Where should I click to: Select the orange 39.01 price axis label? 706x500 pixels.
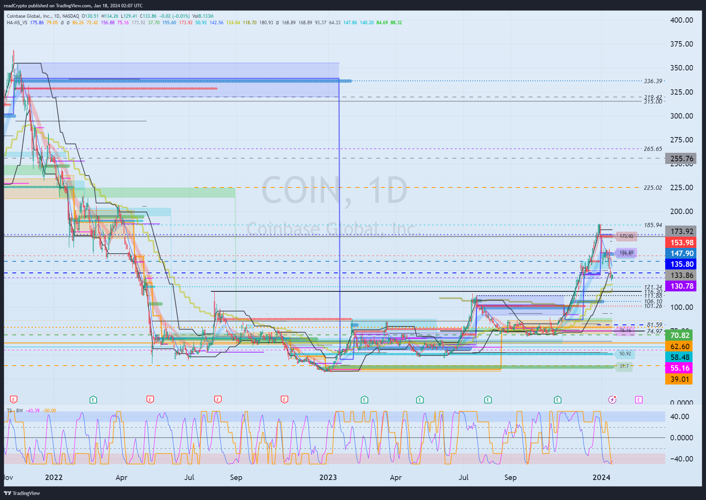[679, 379]
